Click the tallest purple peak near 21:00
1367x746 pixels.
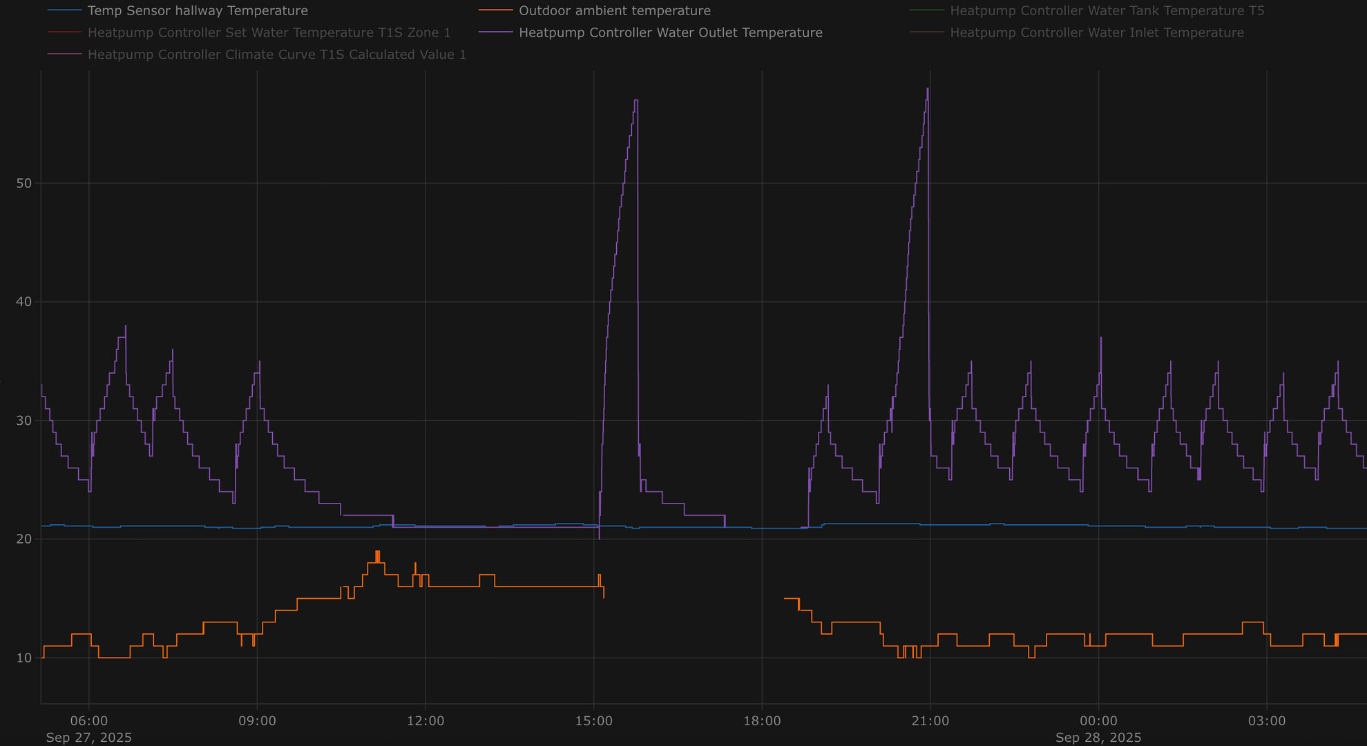[927, 90]
